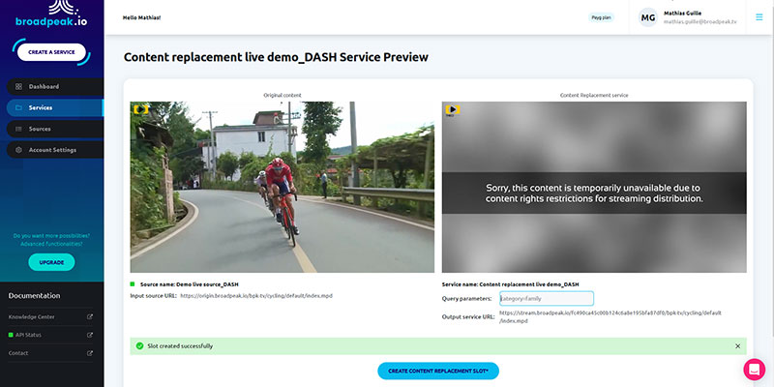Viewport: 774px width, 387px height.
Task: Click the Upgrade button
Action: (51, 262)
